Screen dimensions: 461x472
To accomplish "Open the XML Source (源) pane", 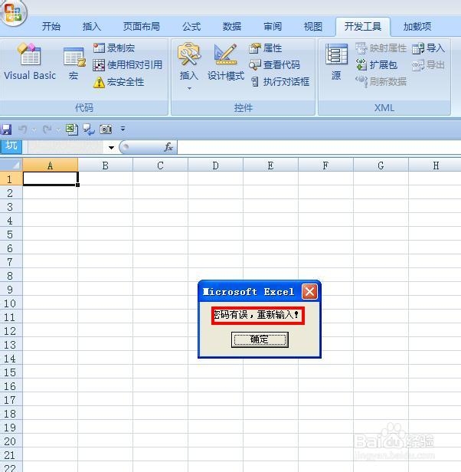I will (336, 62).
